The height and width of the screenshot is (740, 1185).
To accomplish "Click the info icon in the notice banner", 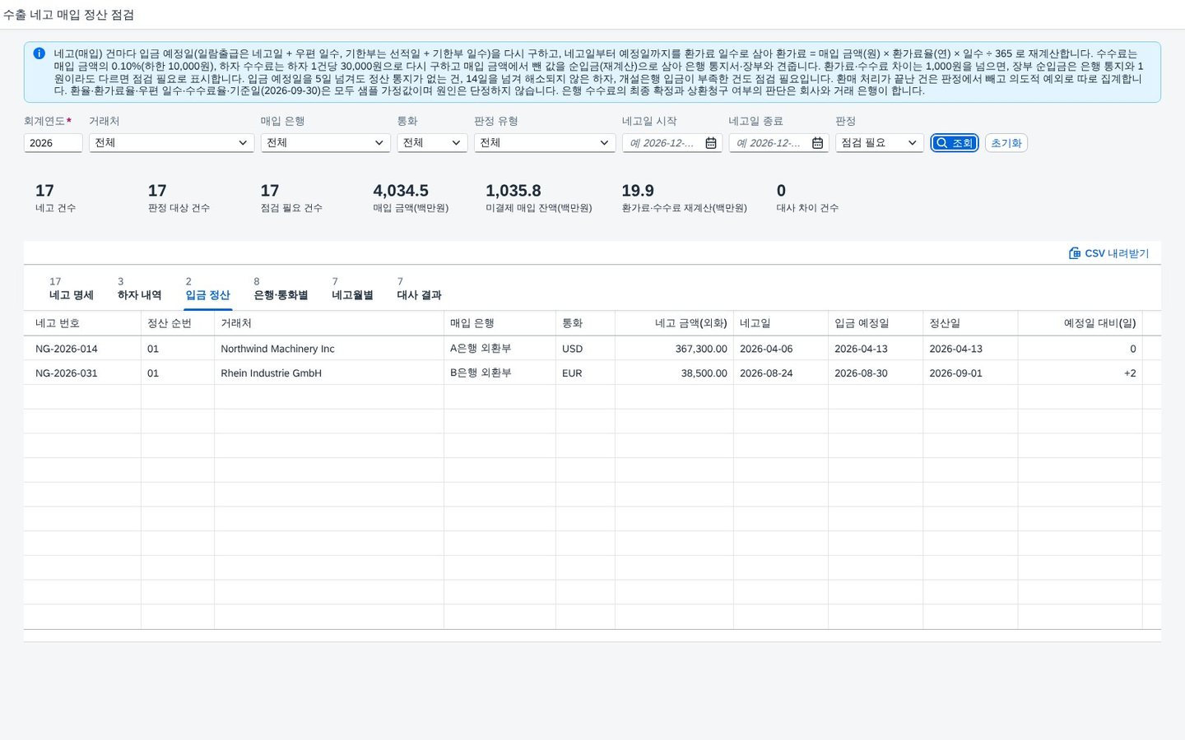I will (x=39, y=53).
